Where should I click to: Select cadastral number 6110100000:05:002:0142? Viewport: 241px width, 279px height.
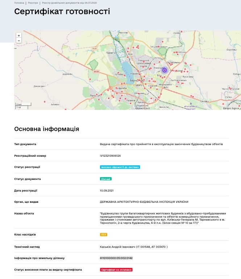[x=116, y=258]
